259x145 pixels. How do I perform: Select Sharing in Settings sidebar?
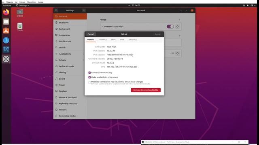coord(70,72)
